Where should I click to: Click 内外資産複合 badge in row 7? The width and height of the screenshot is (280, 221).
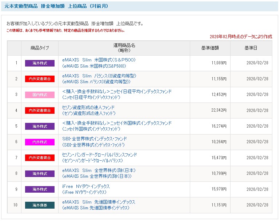pos(40,158)
